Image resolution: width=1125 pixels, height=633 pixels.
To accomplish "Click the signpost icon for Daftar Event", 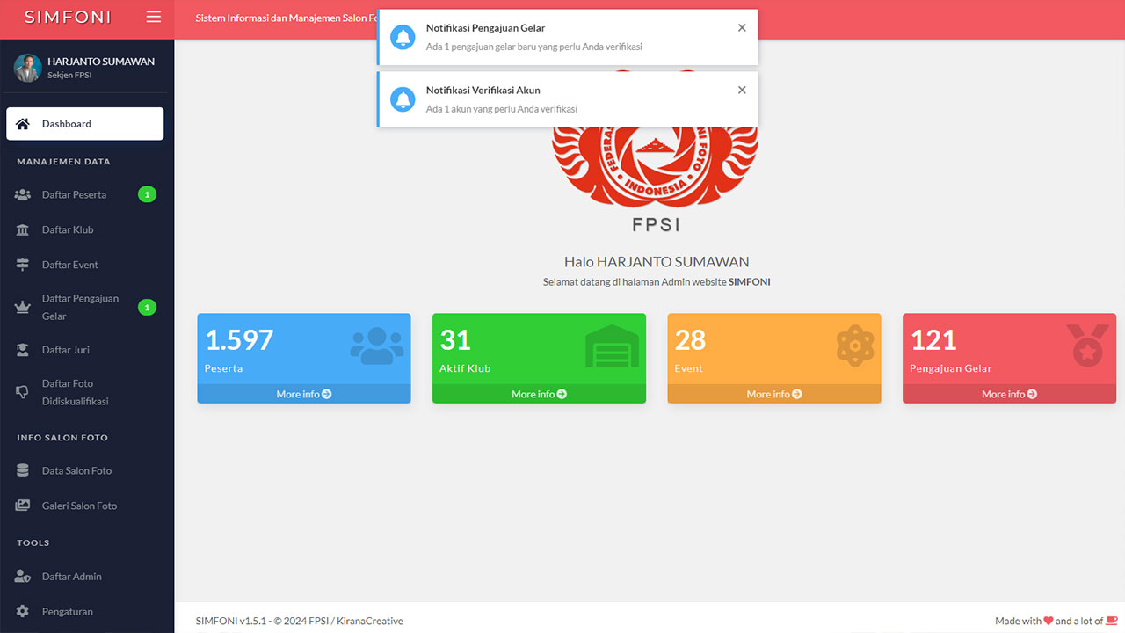I will click(x=23, y=265).
